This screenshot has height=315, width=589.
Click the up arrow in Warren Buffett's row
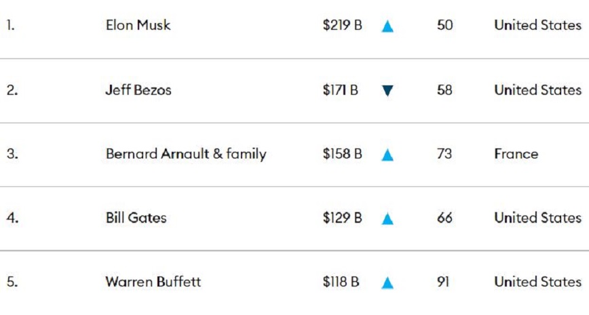[387, 283]
